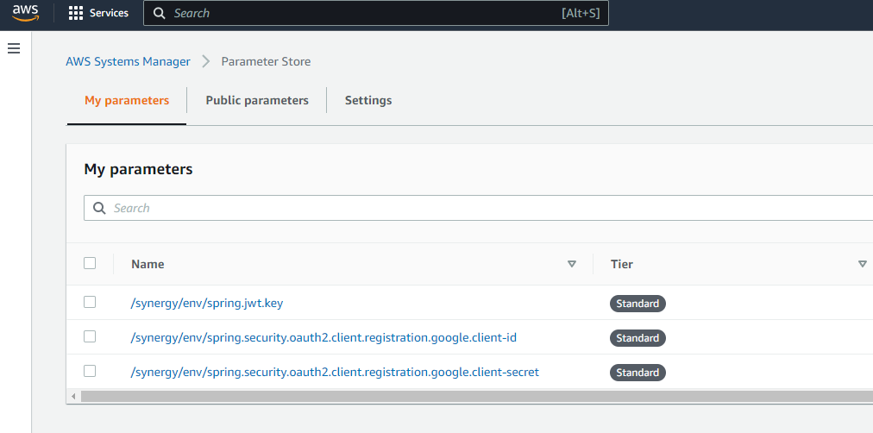Select all parameters with header checkbox
The height and width of the screenshot is (433, 873).
[90, 263]
